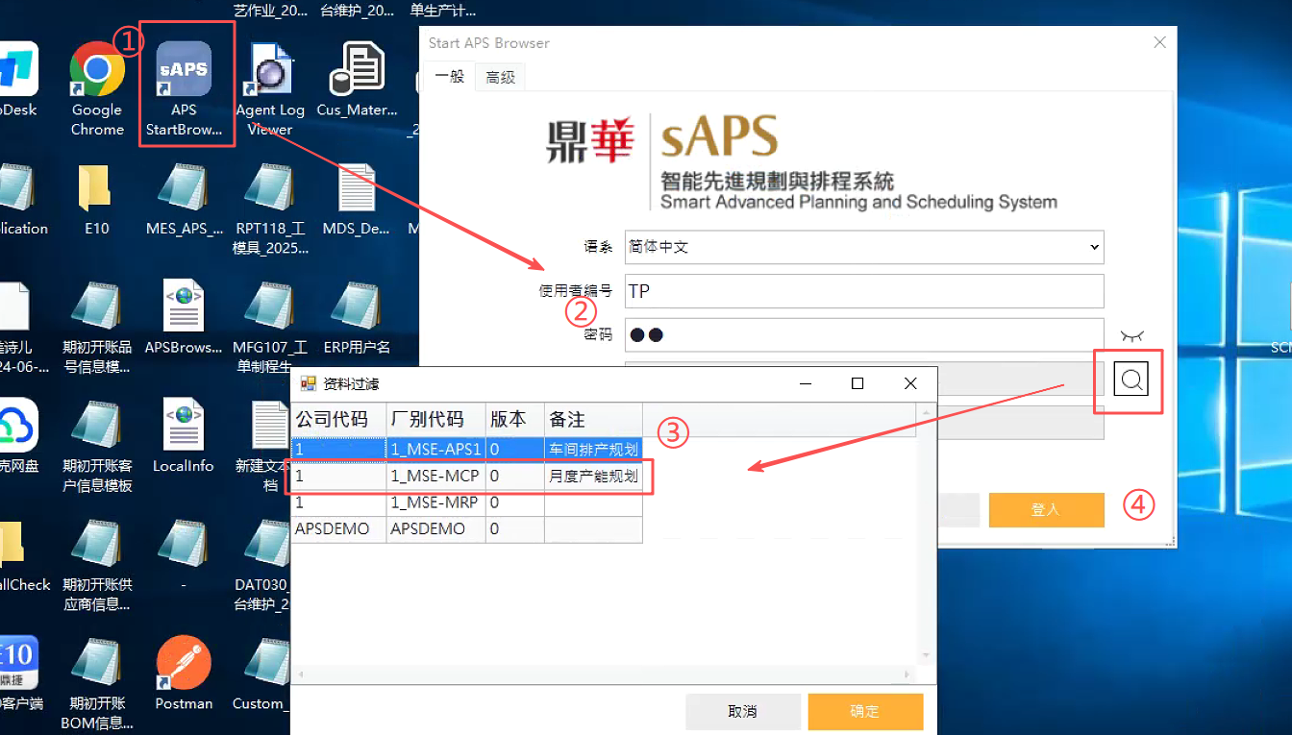The width and height of the screenshot is (1292, 735).
Task: Click 确定 in the 资料过滤 window
Action: (x=865, y=712)
